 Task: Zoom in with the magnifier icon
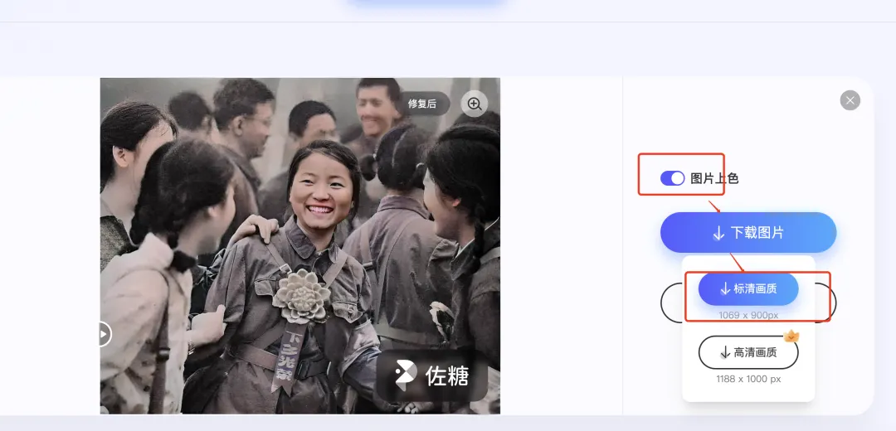(x=475, y=104)
